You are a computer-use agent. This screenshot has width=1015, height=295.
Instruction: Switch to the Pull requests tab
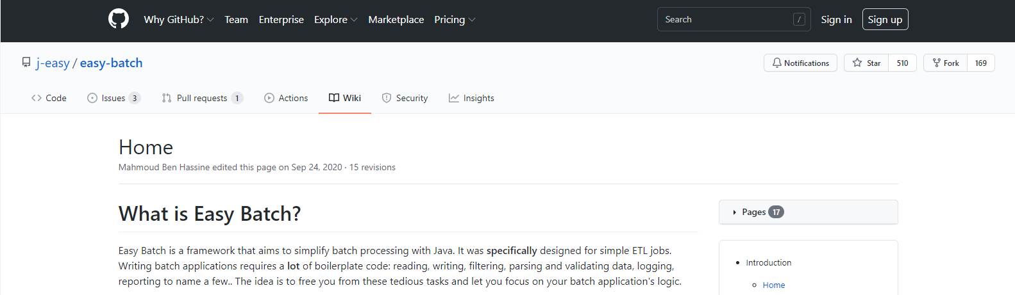[x=202, y=98]
